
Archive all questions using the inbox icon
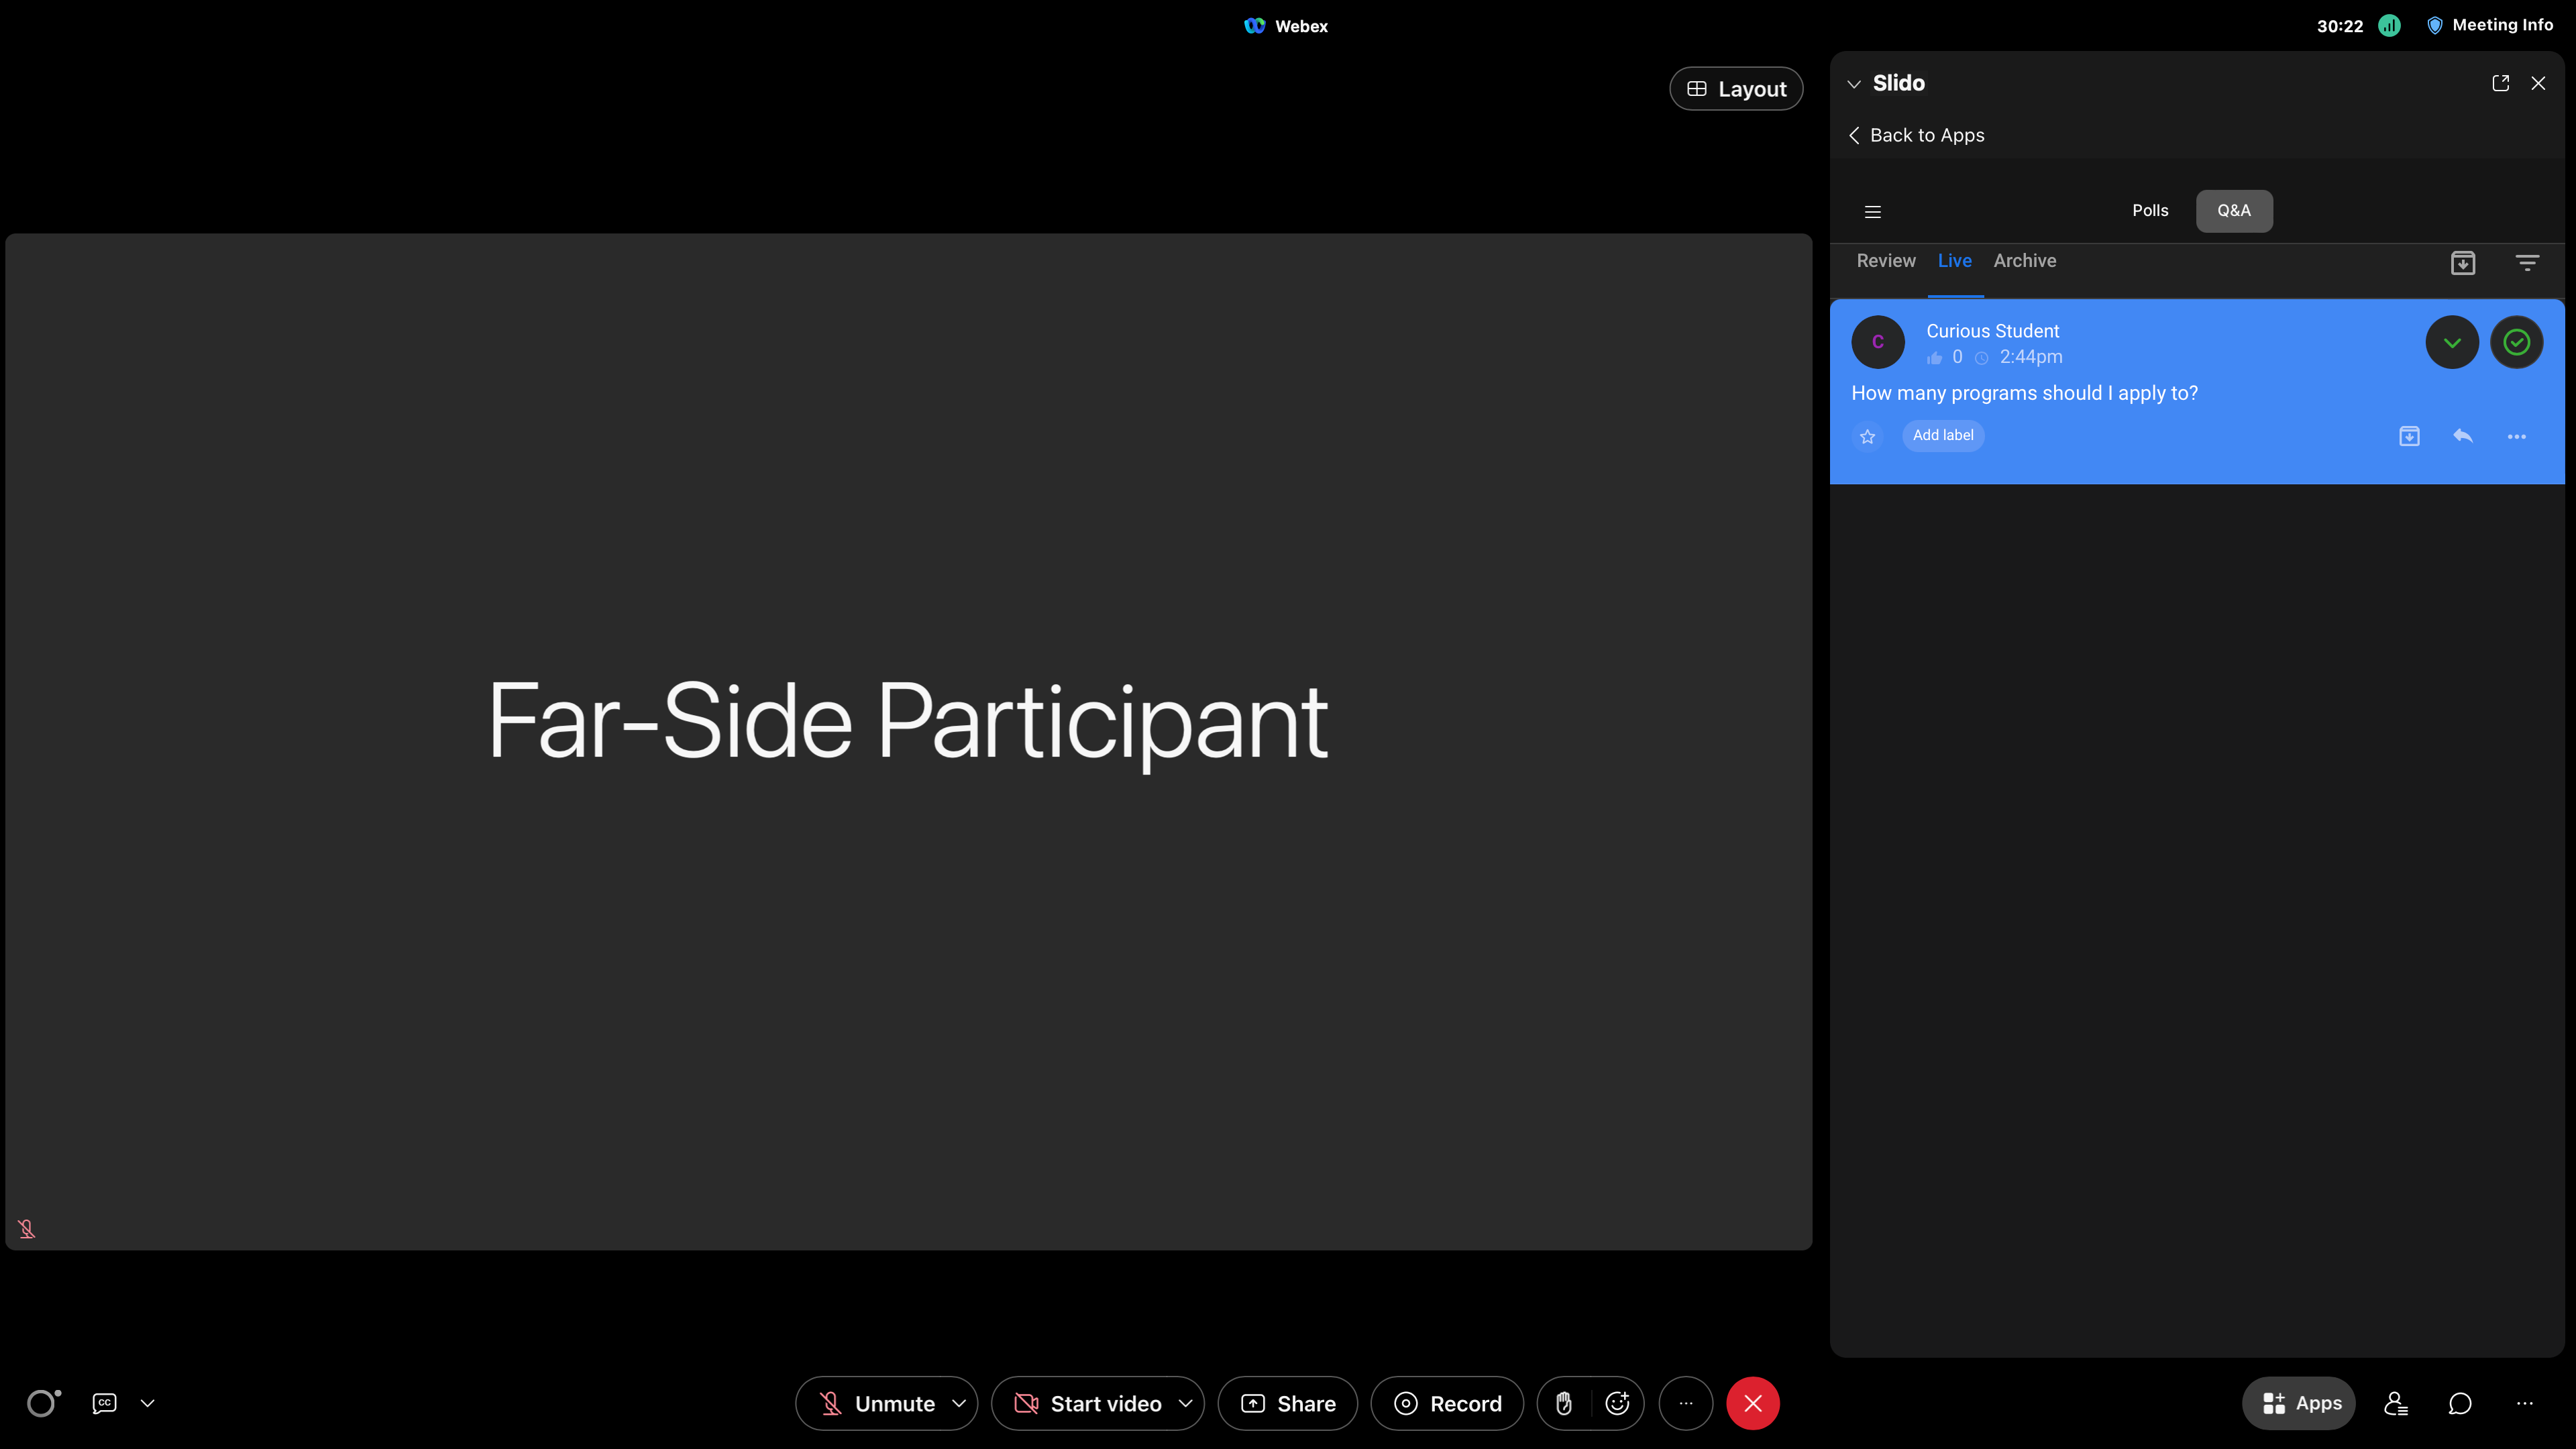pyautogui.click(x=2464, y=262)
